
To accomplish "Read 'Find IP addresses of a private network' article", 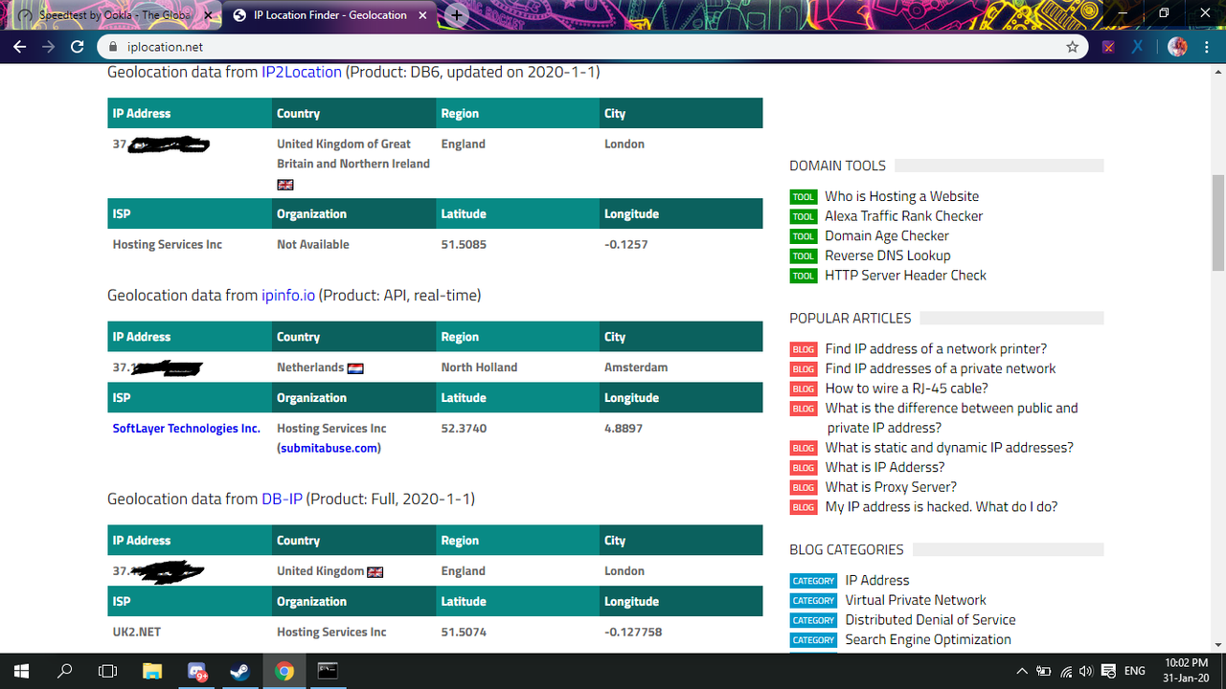I will click(941, 368).
